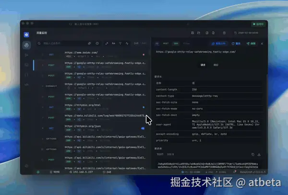Open filter history clock icon

(x=97, y=43)
